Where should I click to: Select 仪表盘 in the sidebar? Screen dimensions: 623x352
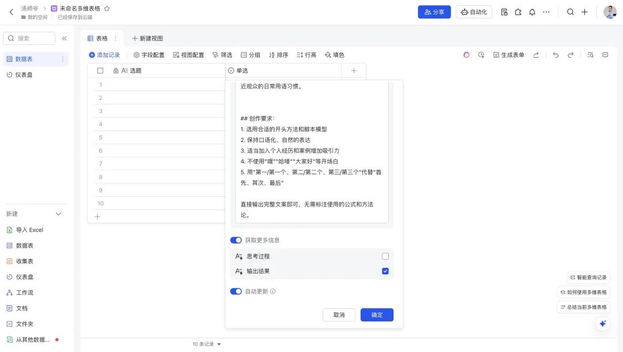24,74
